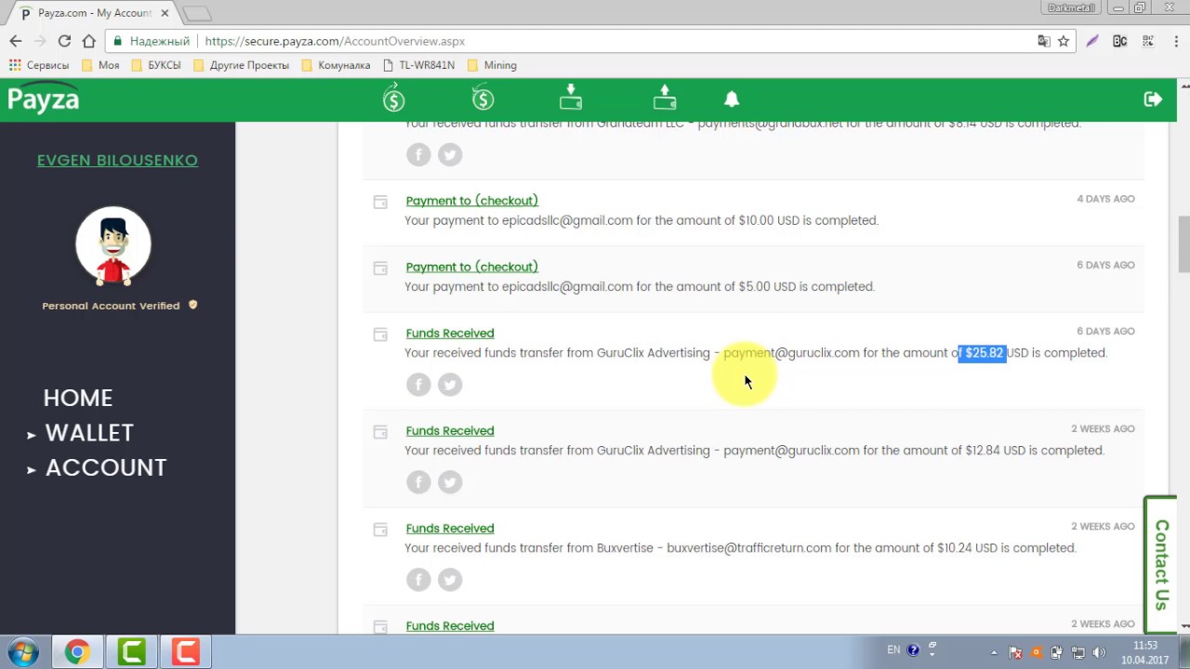Go to HOME in sidebar

(x=78, y=398)
